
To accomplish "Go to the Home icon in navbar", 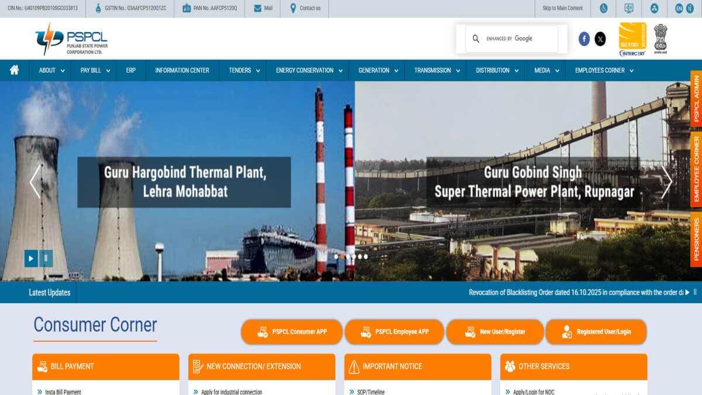I will [x=14, y=70].
